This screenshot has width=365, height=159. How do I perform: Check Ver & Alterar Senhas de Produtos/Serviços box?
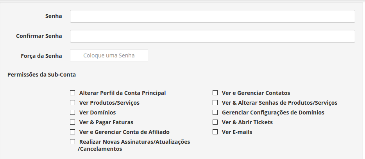pyautogui.click(x=215, y=103)
